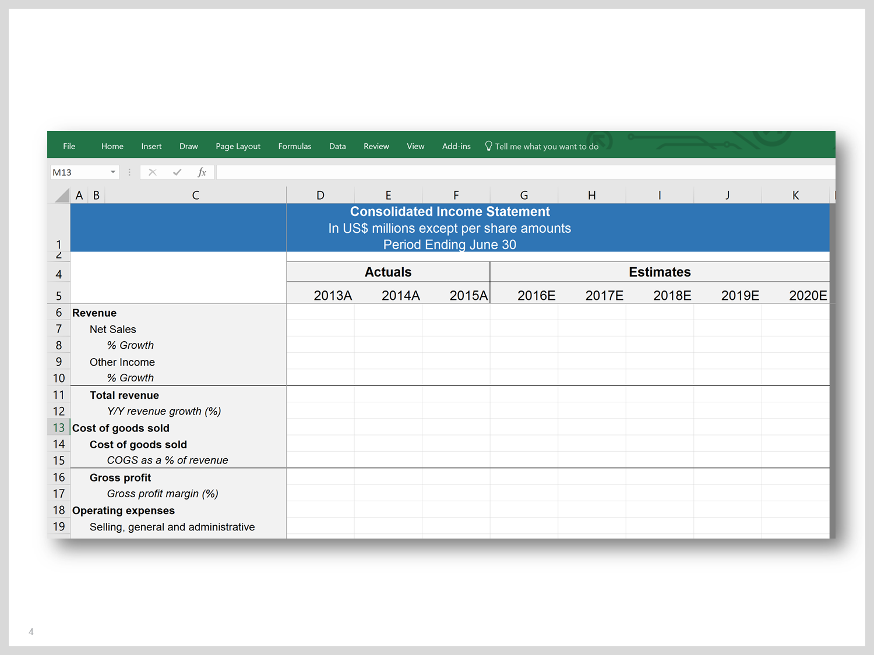Select column I header

[660, 195]
